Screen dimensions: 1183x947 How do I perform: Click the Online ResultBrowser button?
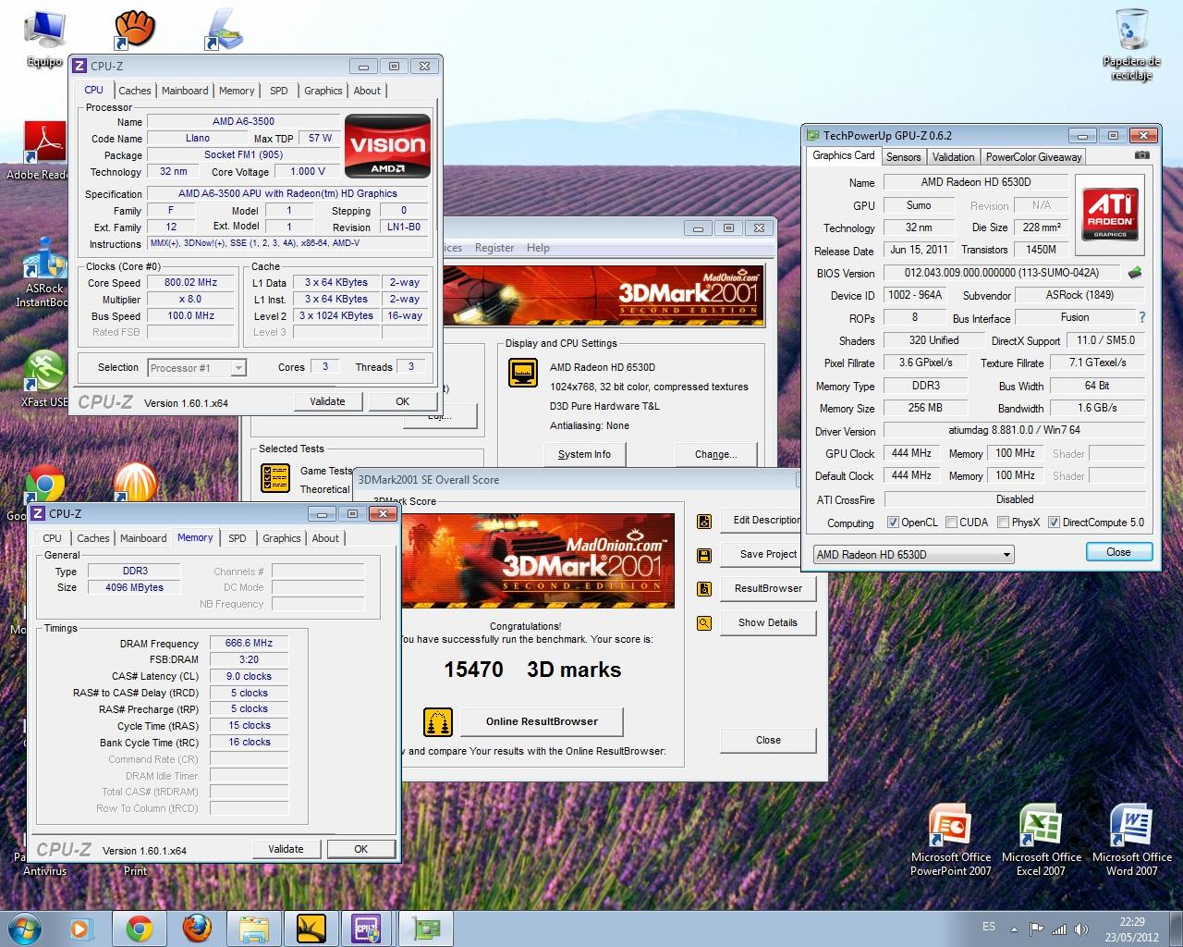[542, 721]
